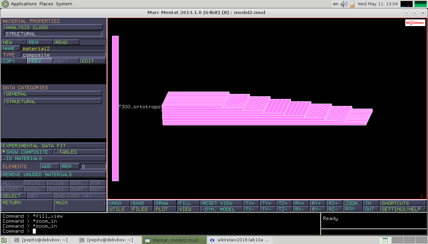Click the MSC Software logo

click(x=415, y=23)
